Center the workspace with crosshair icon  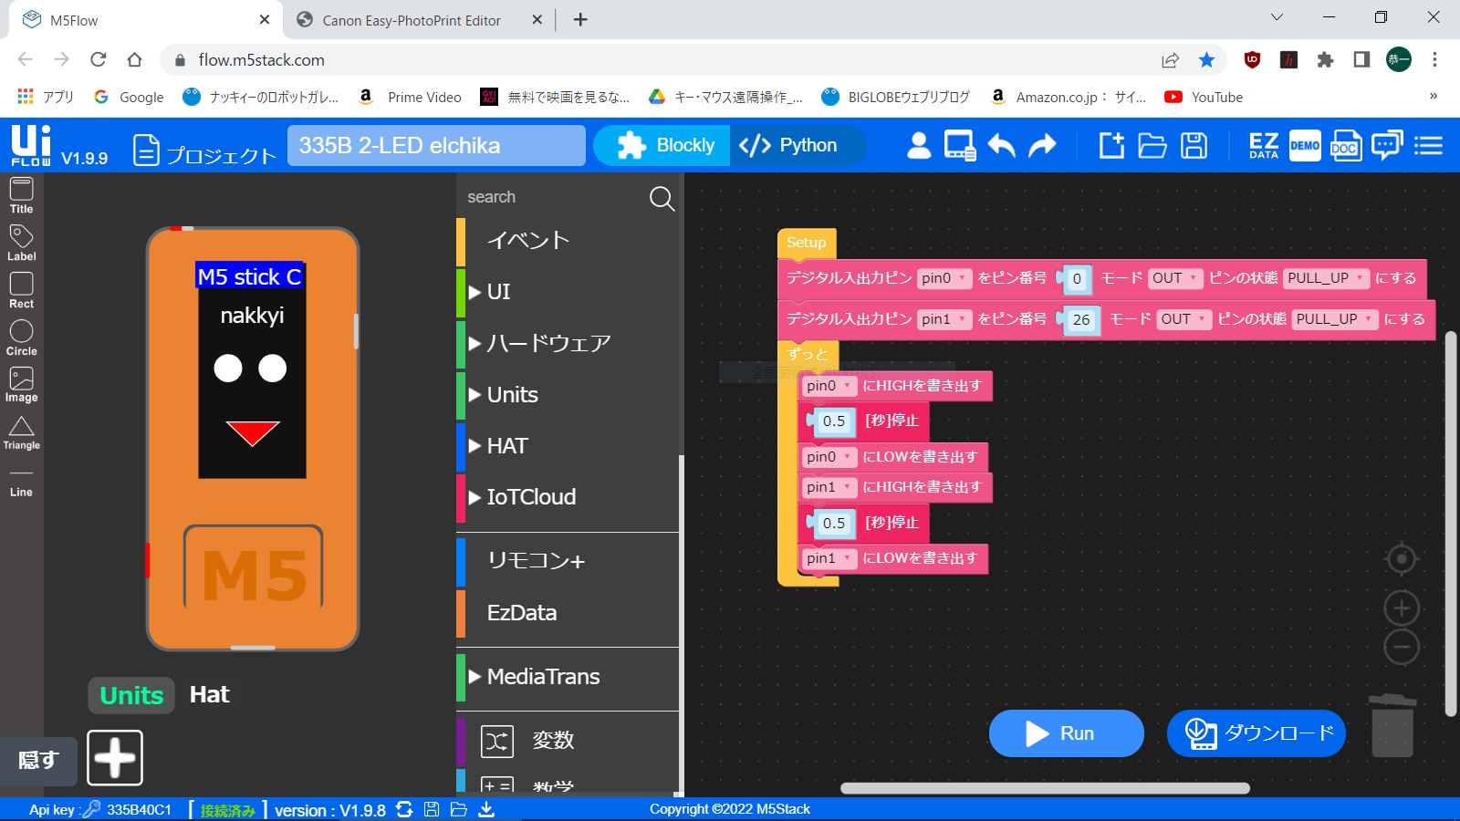[1401, 559]
